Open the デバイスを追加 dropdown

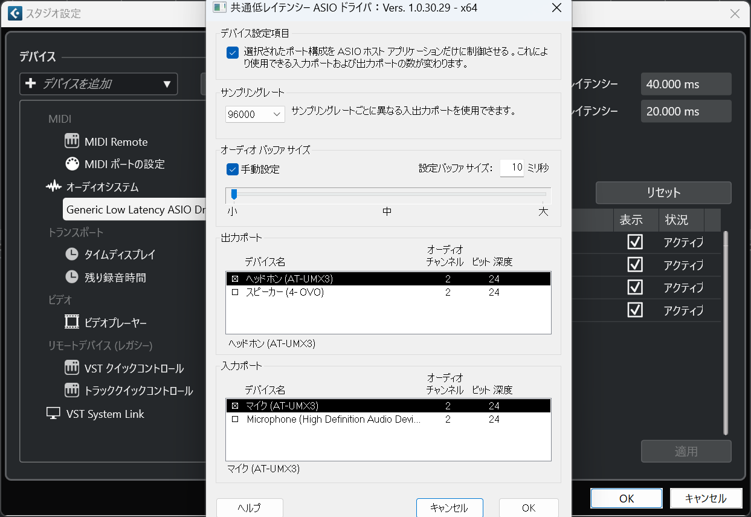click(98, 84)
